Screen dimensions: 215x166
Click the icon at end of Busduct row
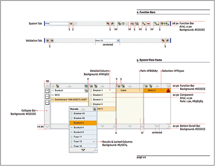[x=86, y=90]
